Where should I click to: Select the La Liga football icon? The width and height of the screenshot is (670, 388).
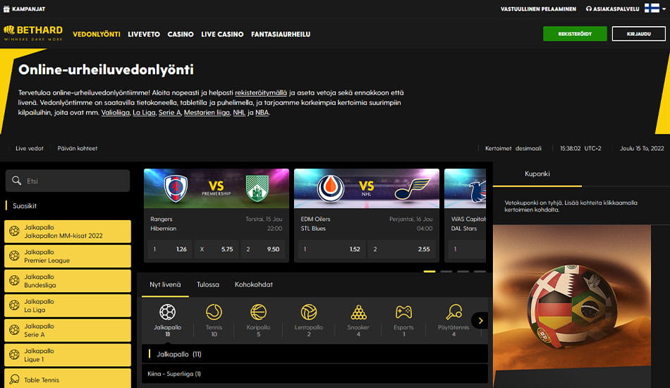[15, 305]
